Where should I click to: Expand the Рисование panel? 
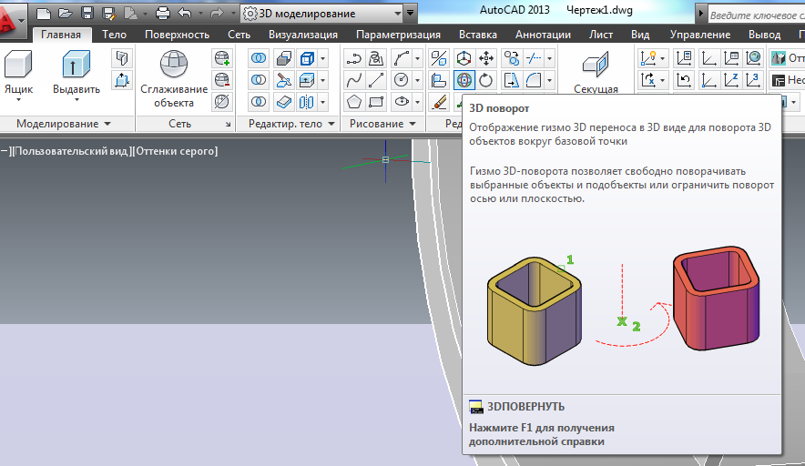pyautogui.click(x=382, y=124)
